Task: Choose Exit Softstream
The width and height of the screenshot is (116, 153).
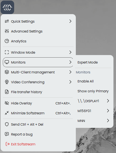Action: 38,144
